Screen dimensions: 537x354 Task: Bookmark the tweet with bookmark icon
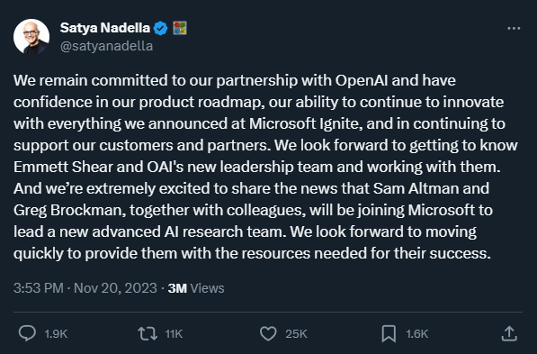[389, 333]
